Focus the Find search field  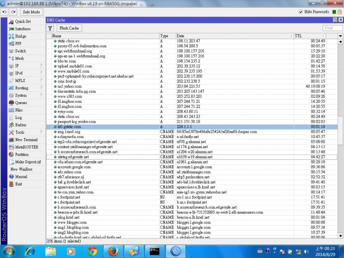tap(333, 28)
